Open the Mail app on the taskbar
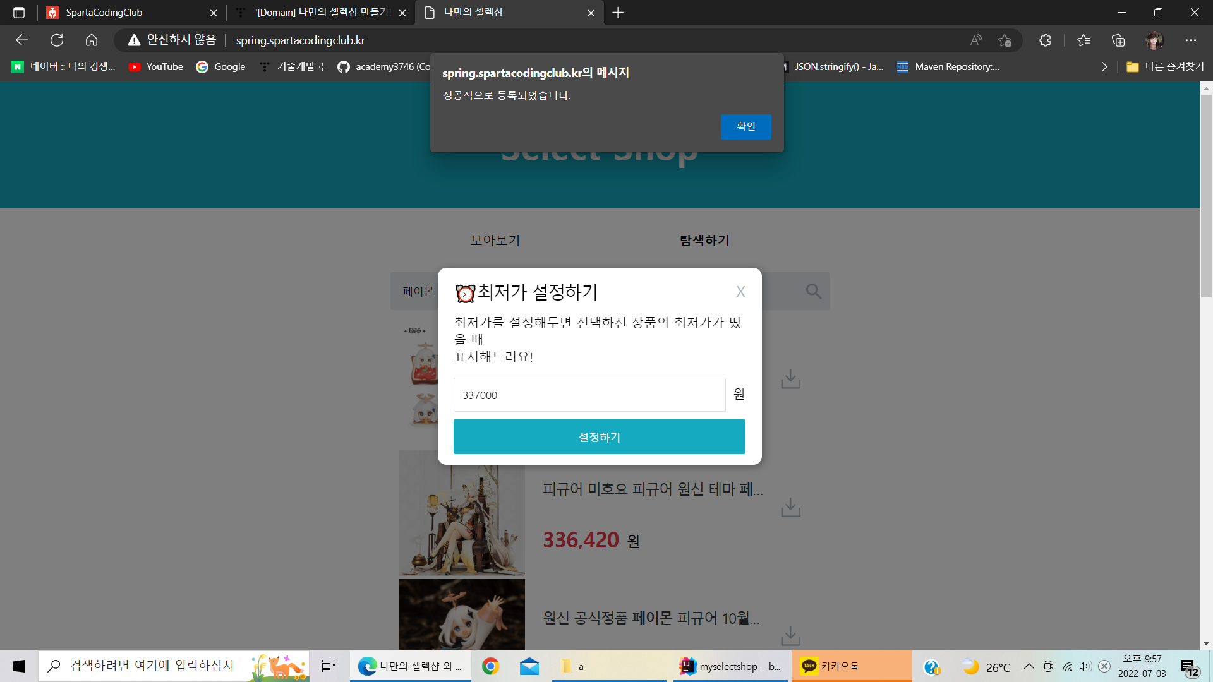 coord(529,666)
